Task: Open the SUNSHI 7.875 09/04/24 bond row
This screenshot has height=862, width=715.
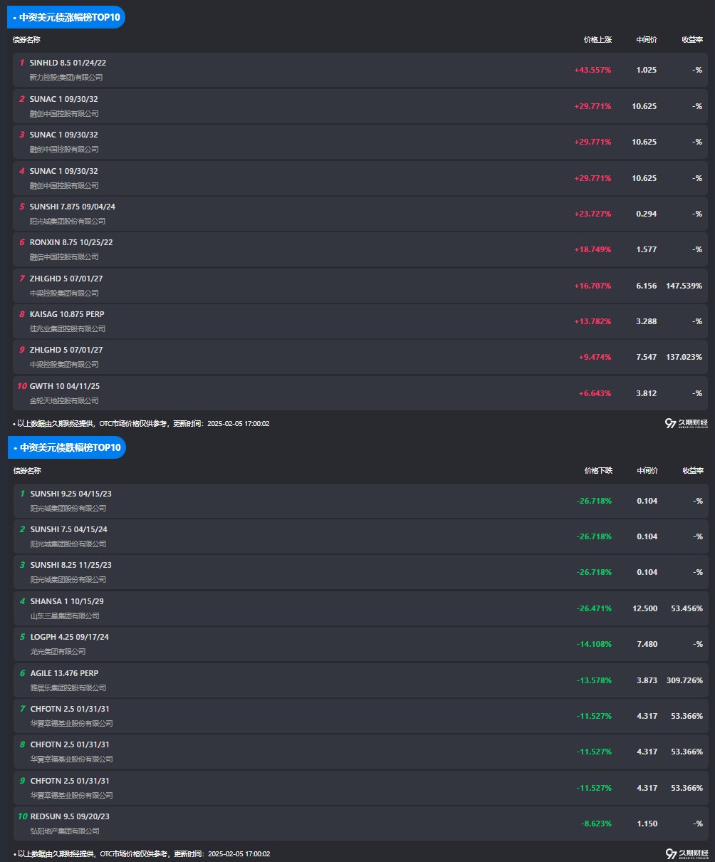Action: pos(72,207)
